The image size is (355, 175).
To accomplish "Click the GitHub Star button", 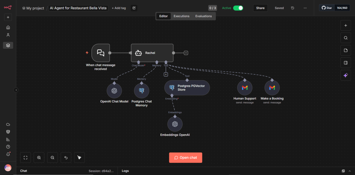I will click(327, 8).
